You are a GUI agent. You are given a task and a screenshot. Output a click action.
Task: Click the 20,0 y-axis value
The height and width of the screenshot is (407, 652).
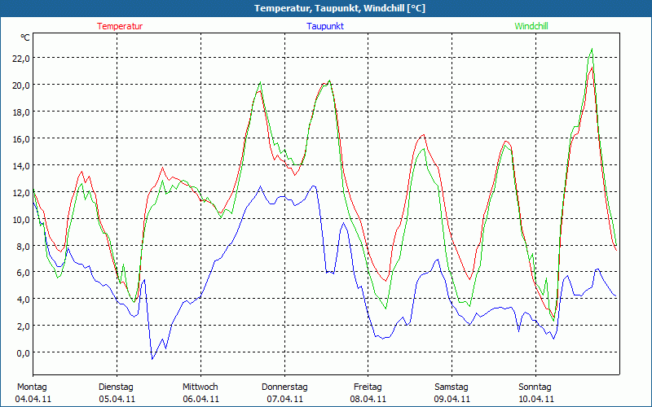point(21,85)
